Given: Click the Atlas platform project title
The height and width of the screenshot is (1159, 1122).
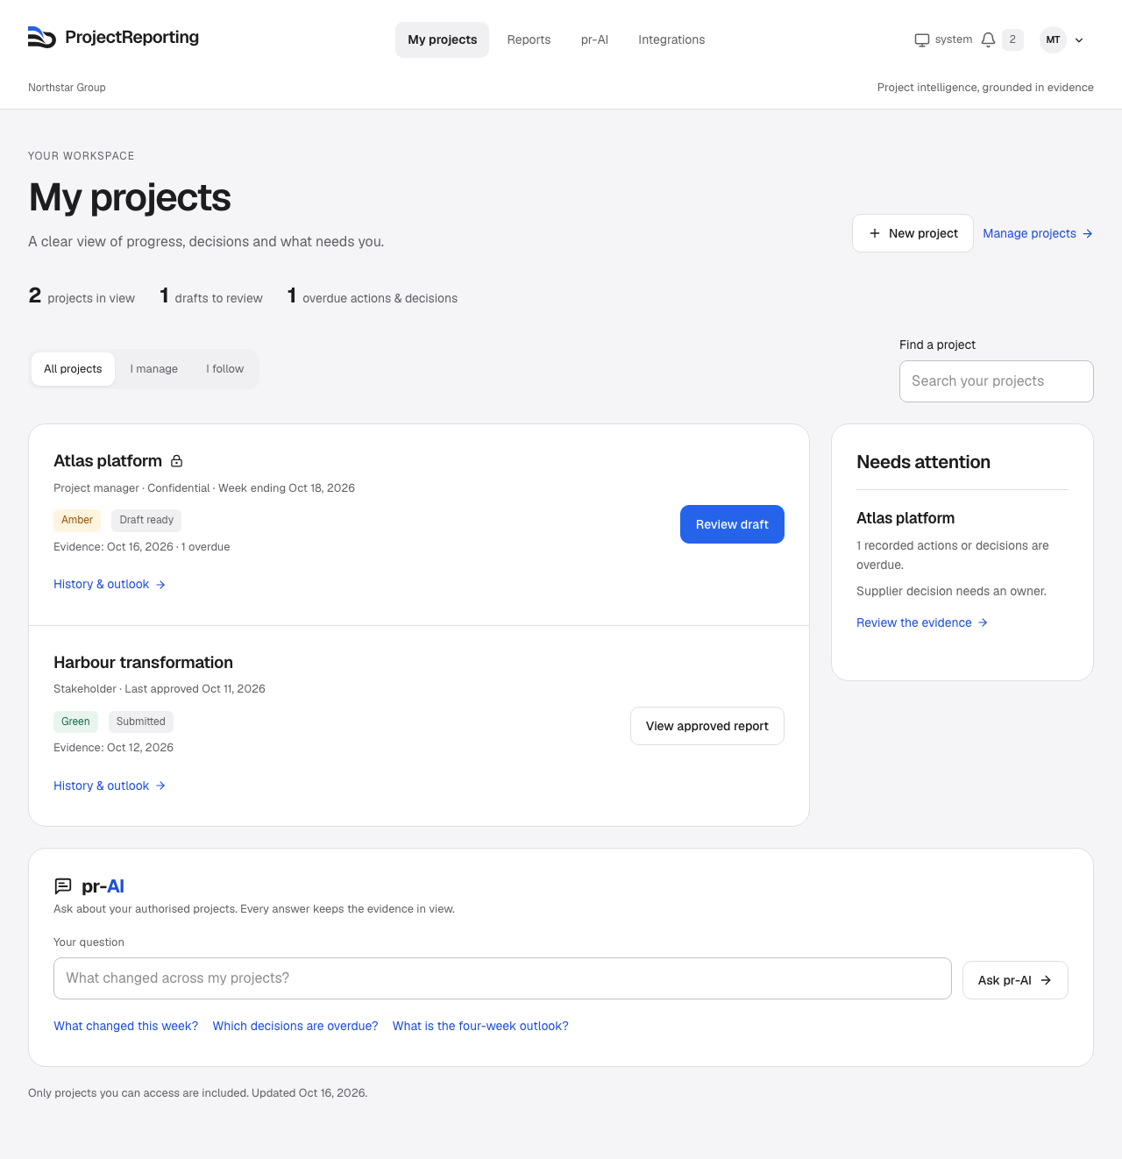Looking at the screenshot, I should point(108,461).
